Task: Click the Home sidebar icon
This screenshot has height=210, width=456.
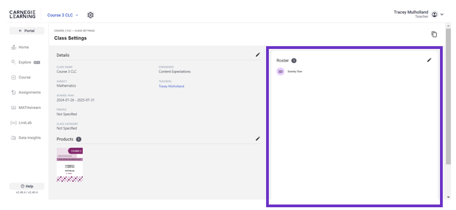Action: [x=13, y=47]
